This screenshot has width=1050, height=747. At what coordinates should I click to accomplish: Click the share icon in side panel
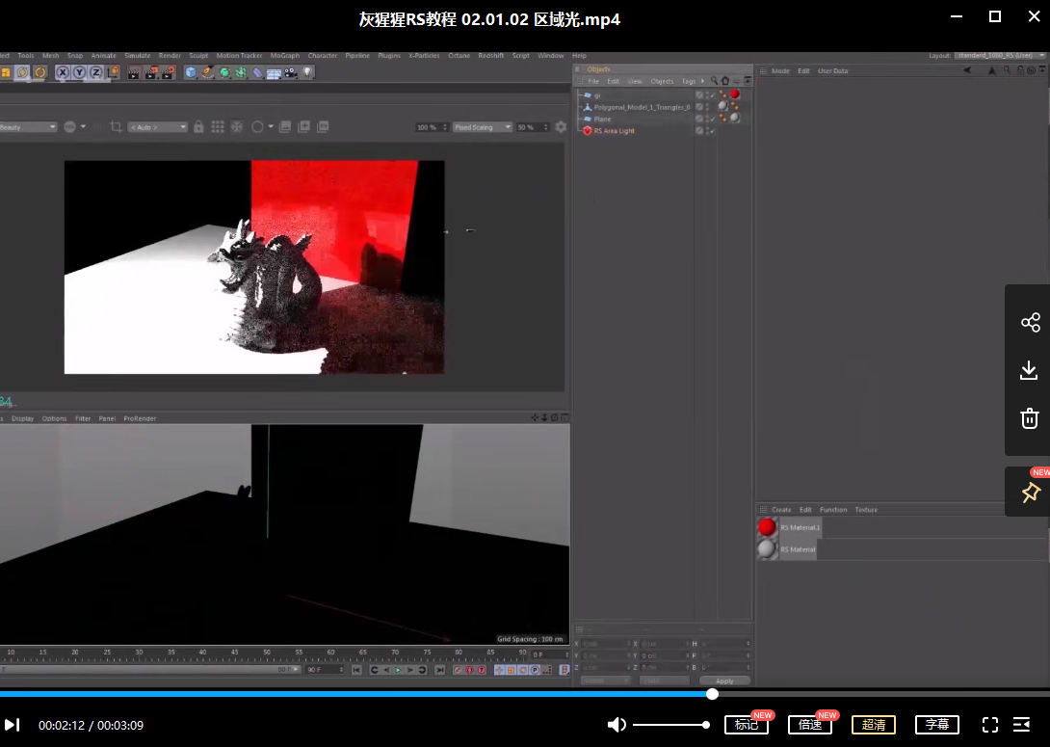[x=1030, y=322]
